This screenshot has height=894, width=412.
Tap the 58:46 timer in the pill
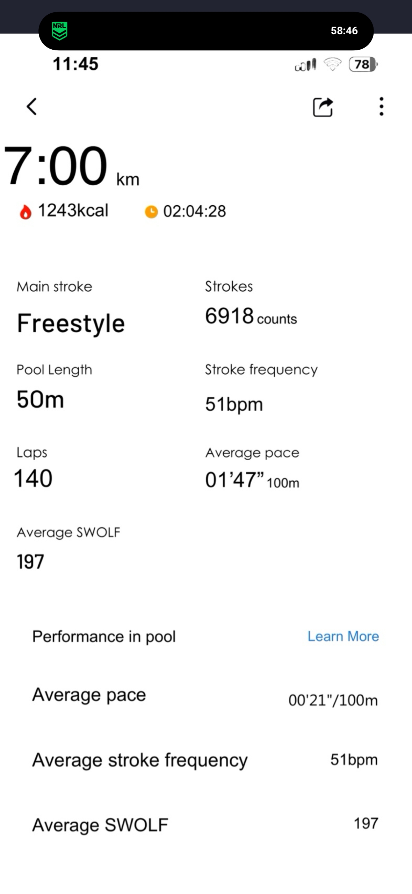(x=344, y=31)
